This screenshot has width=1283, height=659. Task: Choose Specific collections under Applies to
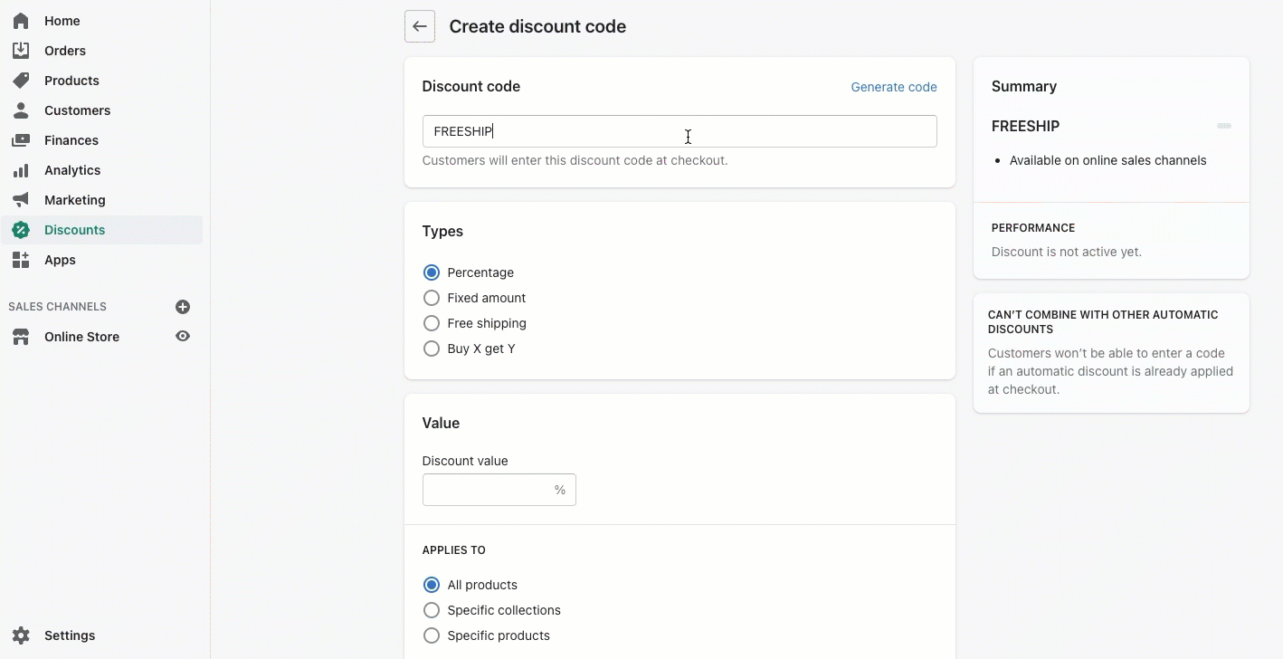click(x=432, y=609)
